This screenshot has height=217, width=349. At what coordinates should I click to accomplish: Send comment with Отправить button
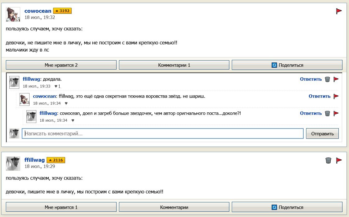click(322, 133)
